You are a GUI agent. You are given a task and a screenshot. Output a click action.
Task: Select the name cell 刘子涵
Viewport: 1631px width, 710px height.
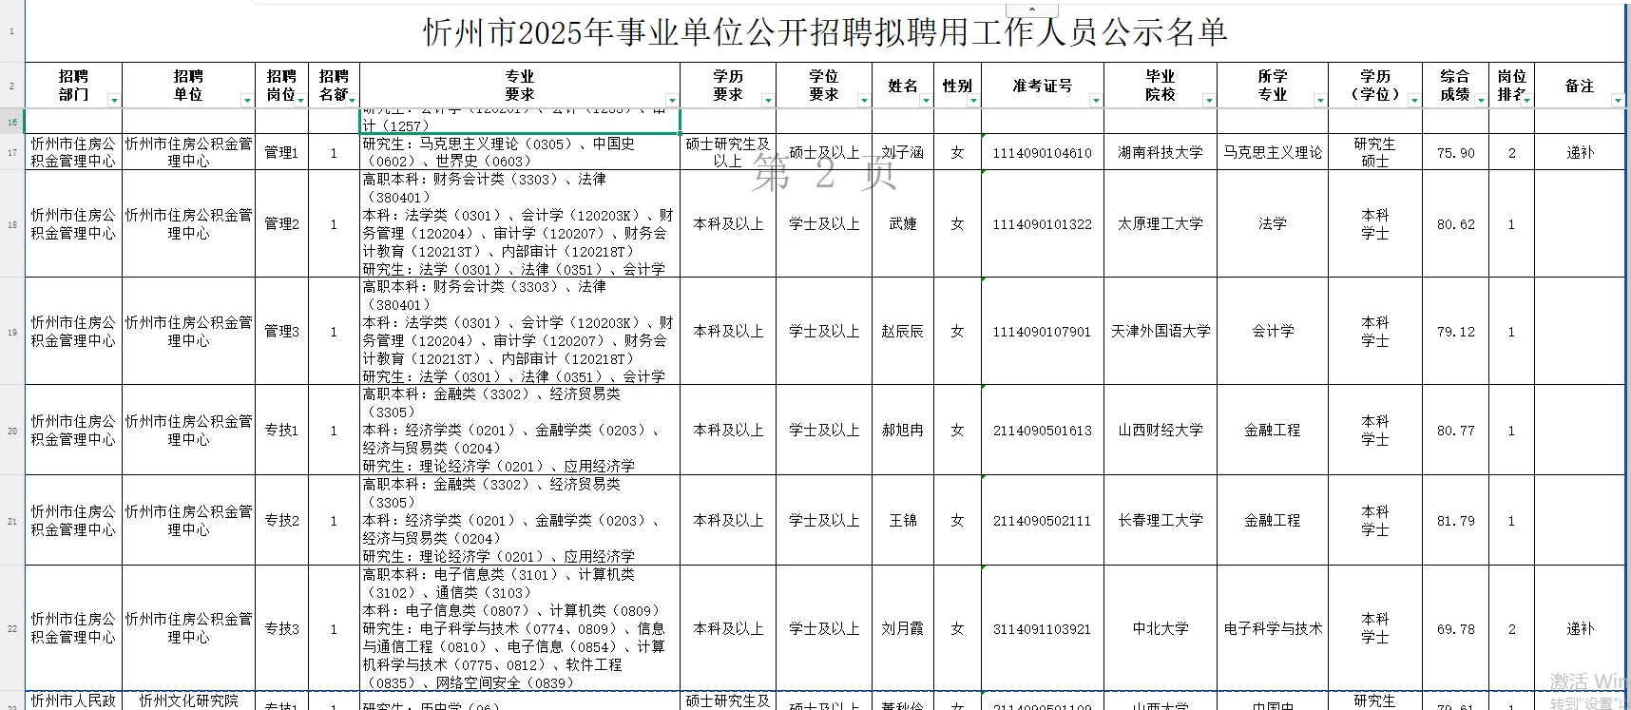coord(902,152)
